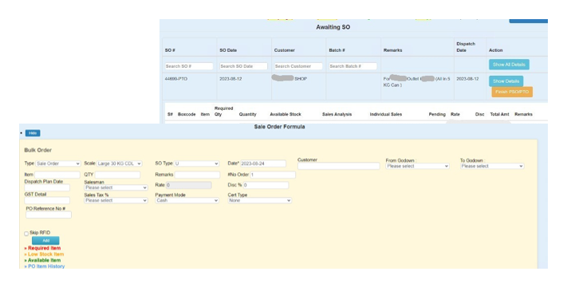The image size is (567, 295).
Task: Click the Item input field
Action: tap(57, 175)
